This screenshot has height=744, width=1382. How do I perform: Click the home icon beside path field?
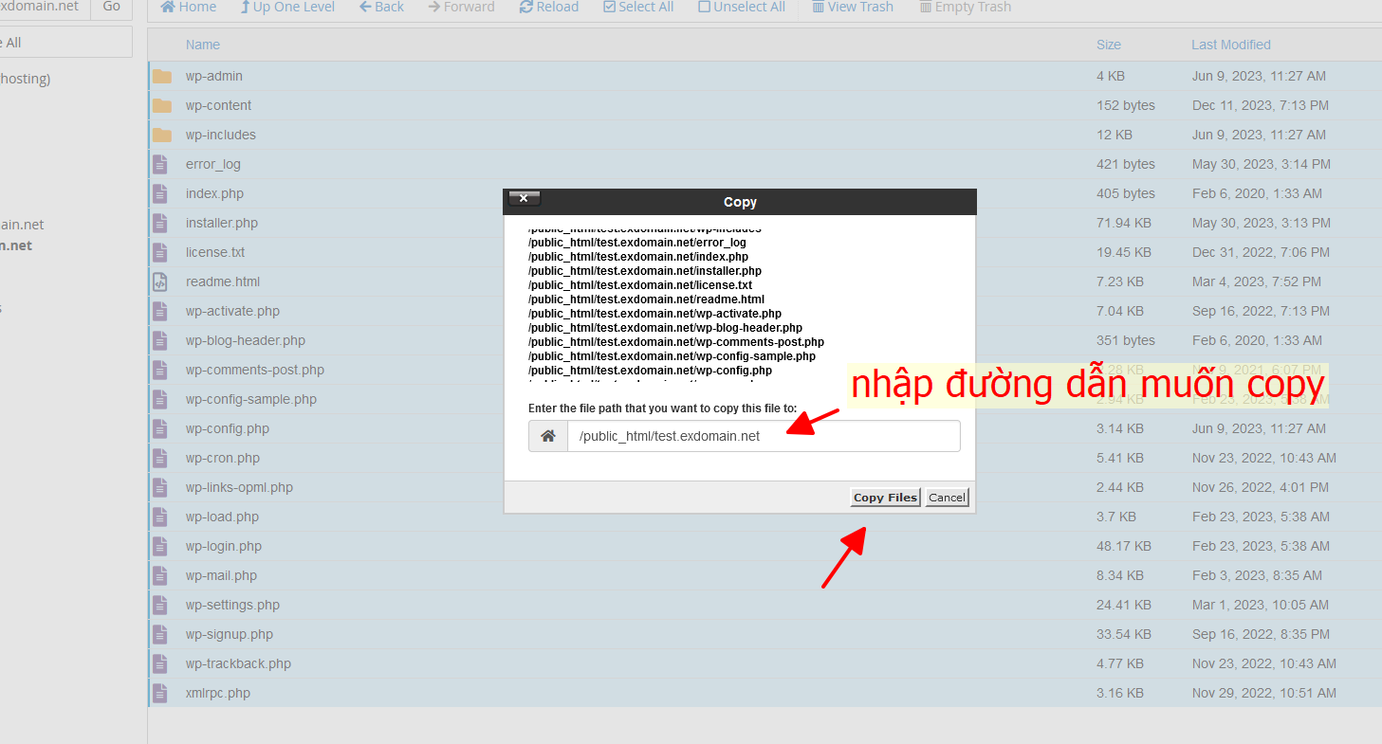coord(548,436)
